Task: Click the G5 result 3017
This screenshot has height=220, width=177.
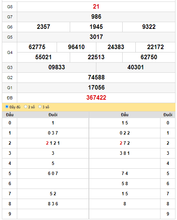Action: click(x=96, y=37)
